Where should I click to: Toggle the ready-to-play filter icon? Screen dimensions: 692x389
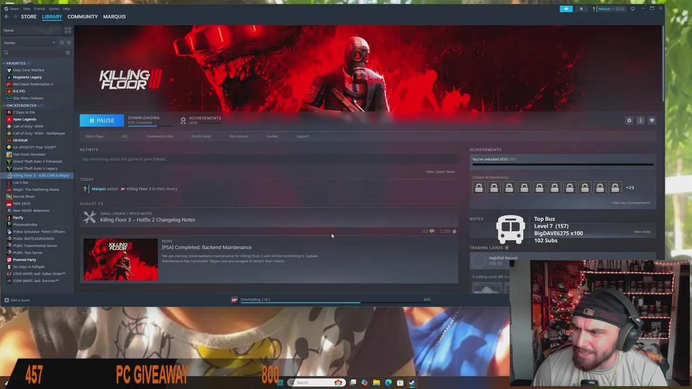[x=69, y=43]
